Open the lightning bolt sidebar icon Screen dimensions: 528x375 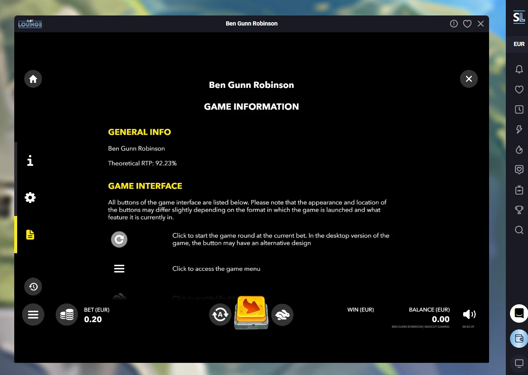pos(519,129)
